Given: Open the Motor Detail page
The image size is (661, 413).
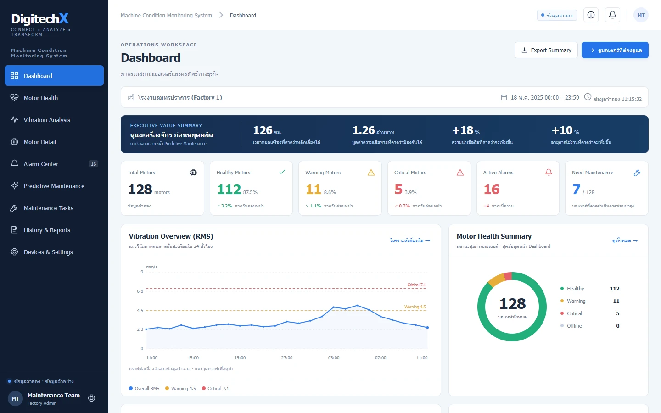Looking at the screenshot, I should pyautogui.click(x=54, y=142).
